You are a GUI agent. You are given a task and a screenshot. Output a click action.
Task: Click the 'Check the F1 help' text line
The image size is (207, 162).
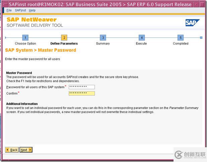(x=43, y=81)
